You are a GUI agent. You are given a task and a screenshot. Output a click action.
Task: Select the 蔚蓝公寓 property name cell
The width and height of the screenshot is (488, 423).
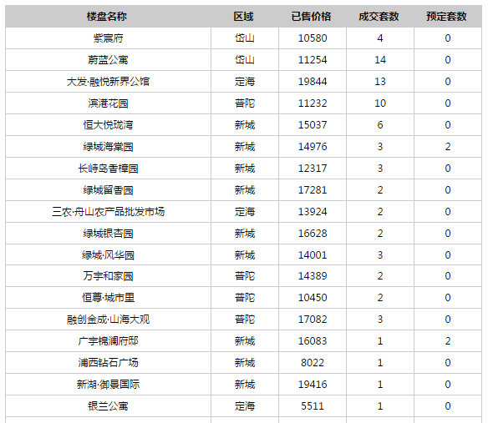[108, 60]
